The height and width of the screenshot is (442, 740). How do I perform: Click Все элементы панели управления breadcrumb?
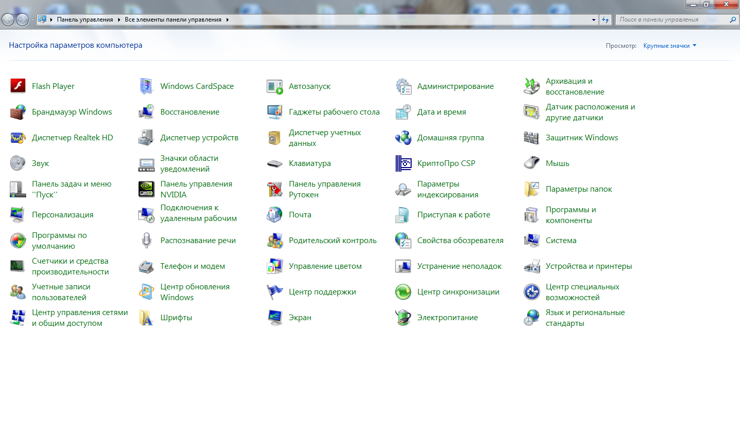coord(173,20)
